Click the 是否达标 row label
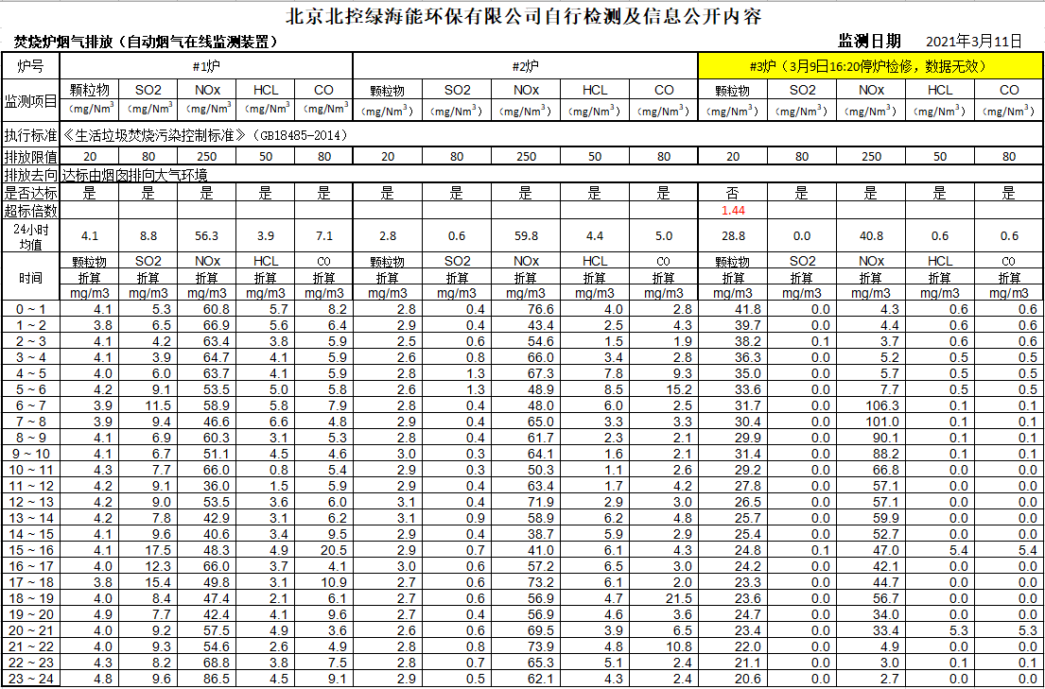This screenshot has width=1045, height=689. point(30,193)
